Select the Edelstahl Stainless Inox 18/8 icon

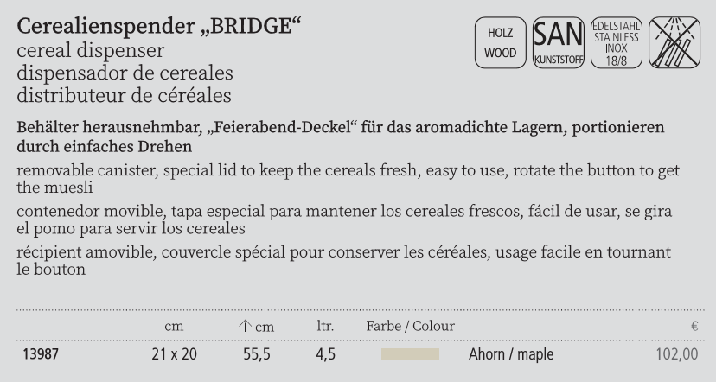point(615,42)
